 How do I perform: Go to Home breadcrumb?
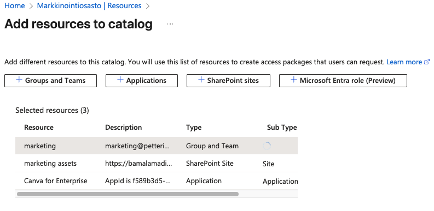point(15,5)
